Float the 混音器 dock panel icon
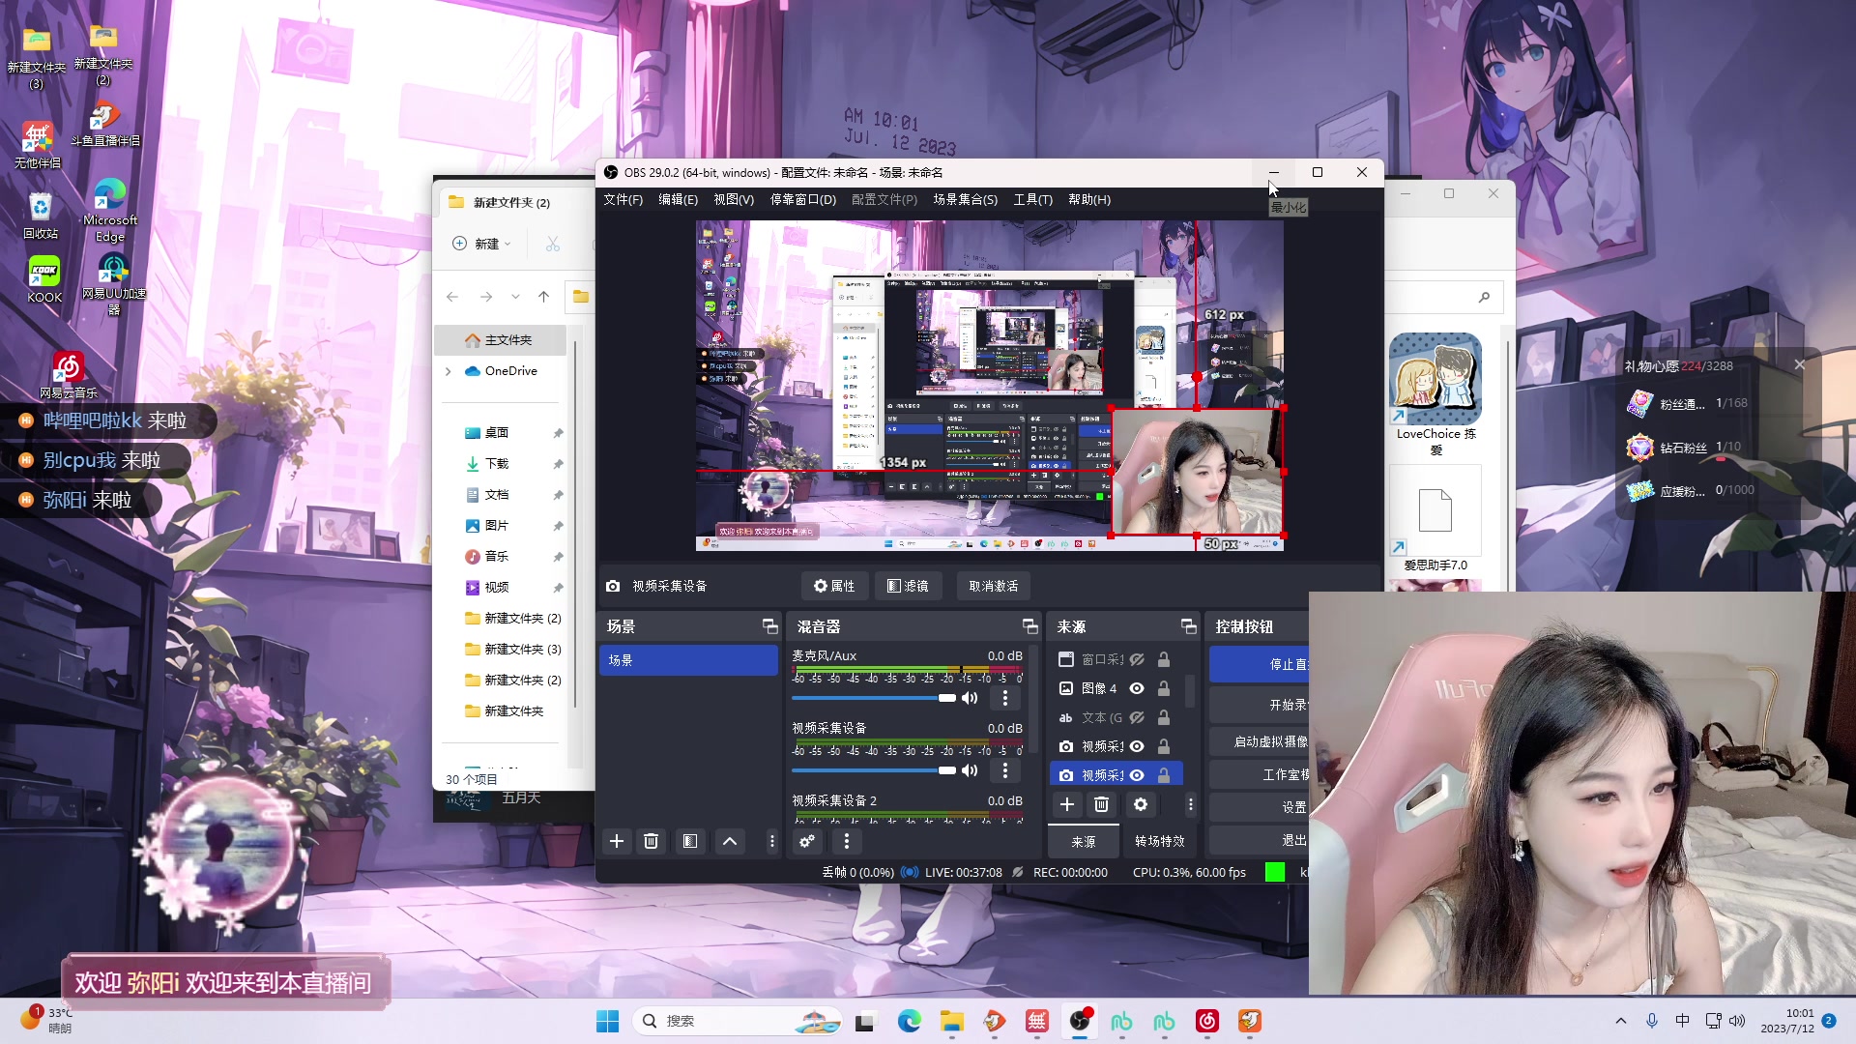 [1029, 626]
